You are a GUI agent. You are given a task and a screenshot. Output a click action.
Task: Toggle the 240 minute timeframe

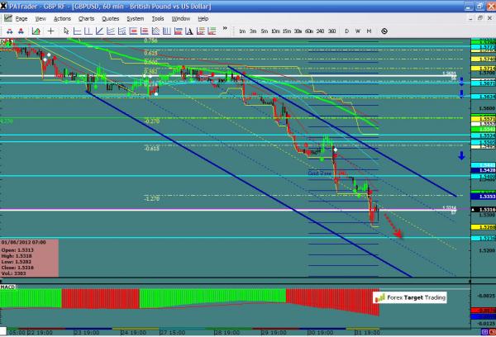[320, 31]
